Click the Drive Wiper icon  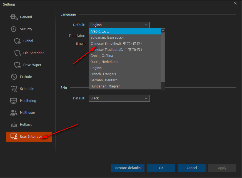[x=18, y=65]
